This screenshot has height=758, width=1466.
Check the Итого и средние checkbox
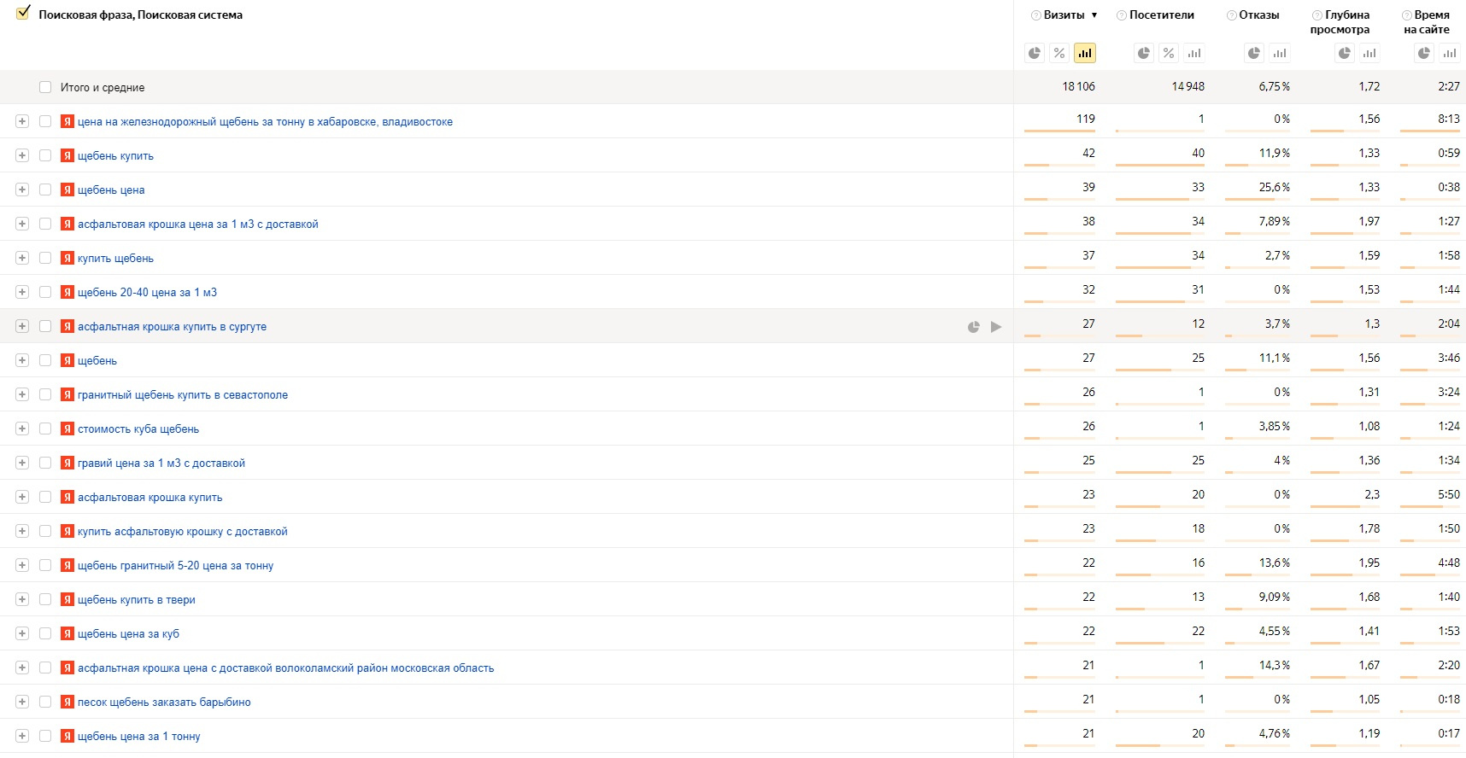(x=45, y=87)
